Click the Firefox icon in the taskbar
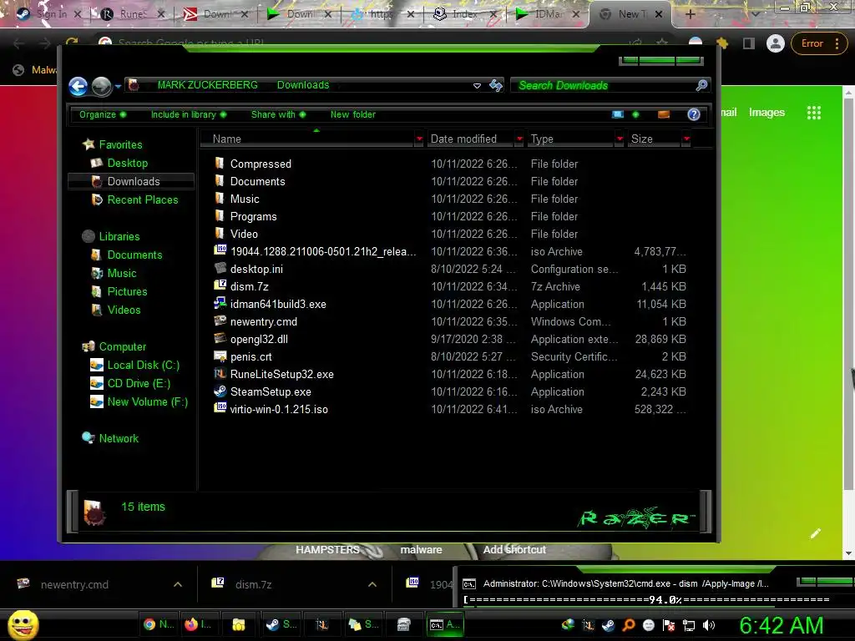 191,624
